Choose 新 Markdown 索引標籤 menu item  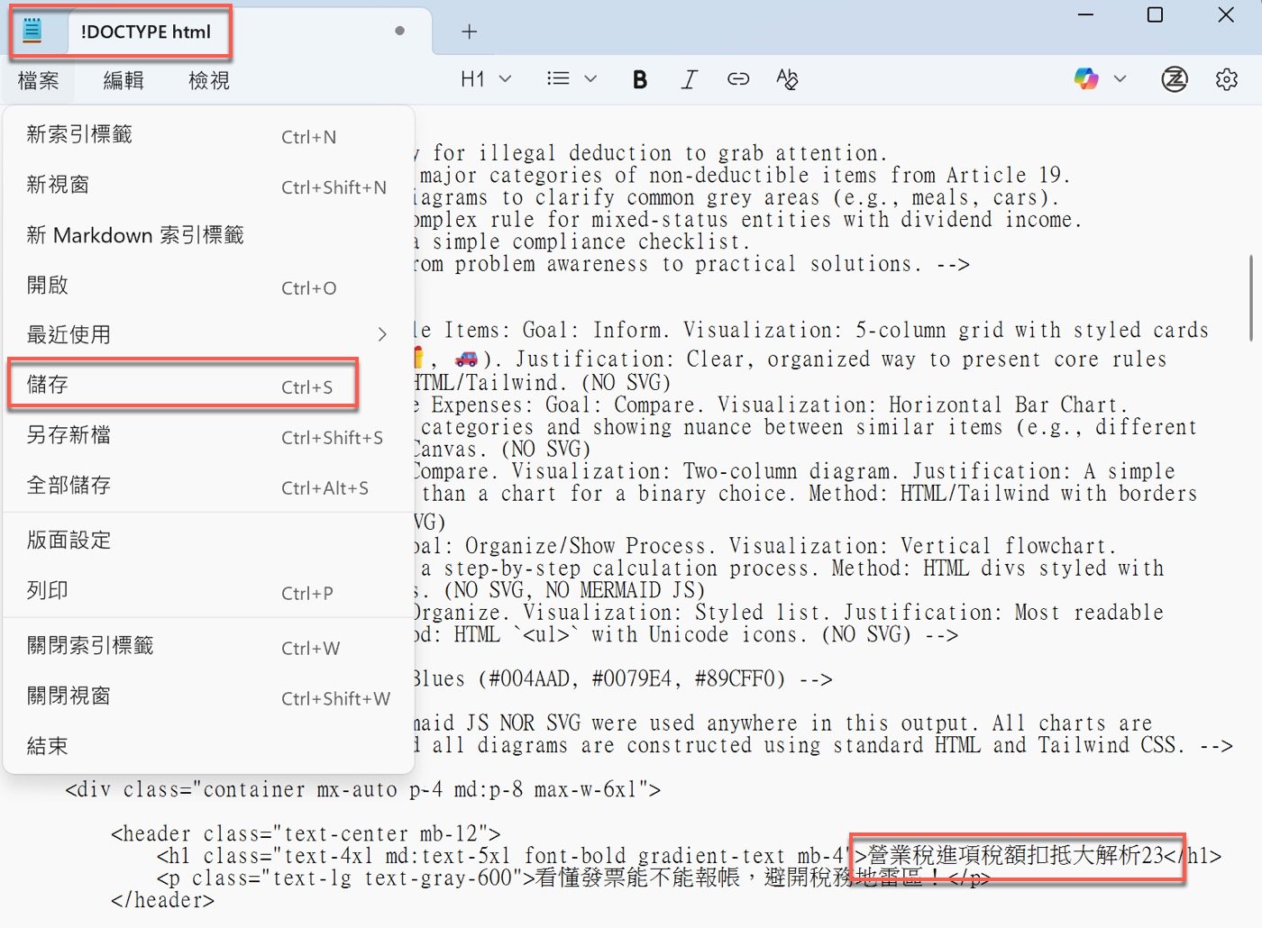point(209,236)
